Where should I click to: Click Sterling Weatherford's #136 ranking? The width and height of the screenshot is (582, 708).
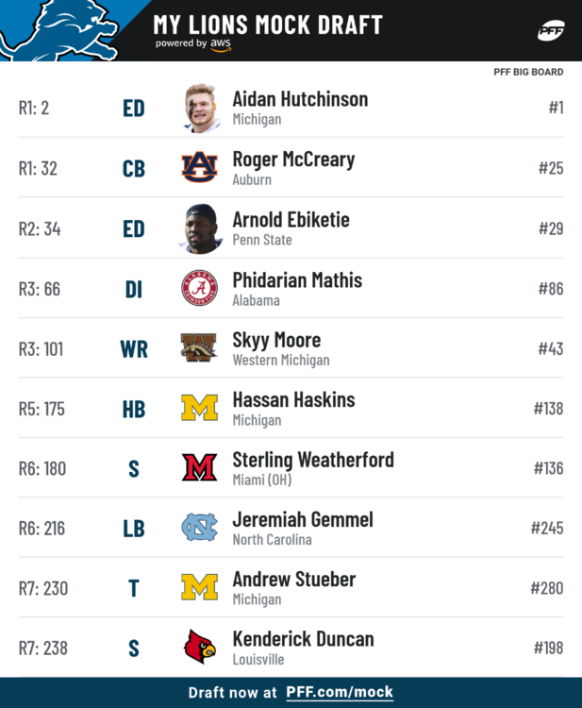point(548,468)
